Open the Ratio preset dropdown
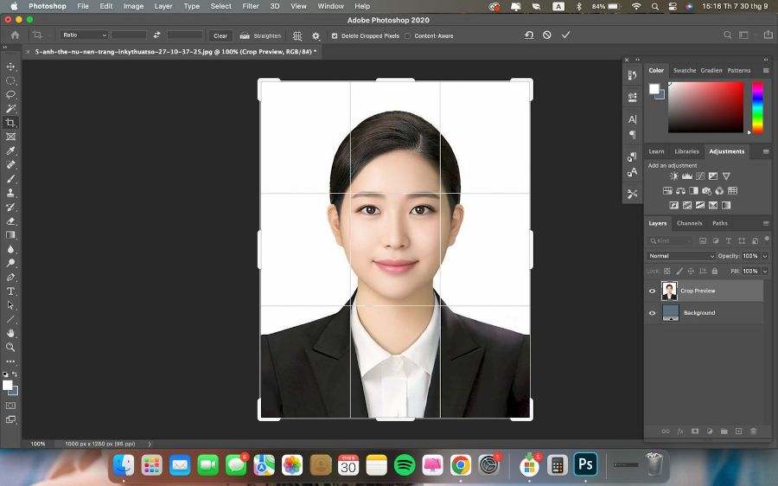The image size is (778, 486). pos(84,35)
